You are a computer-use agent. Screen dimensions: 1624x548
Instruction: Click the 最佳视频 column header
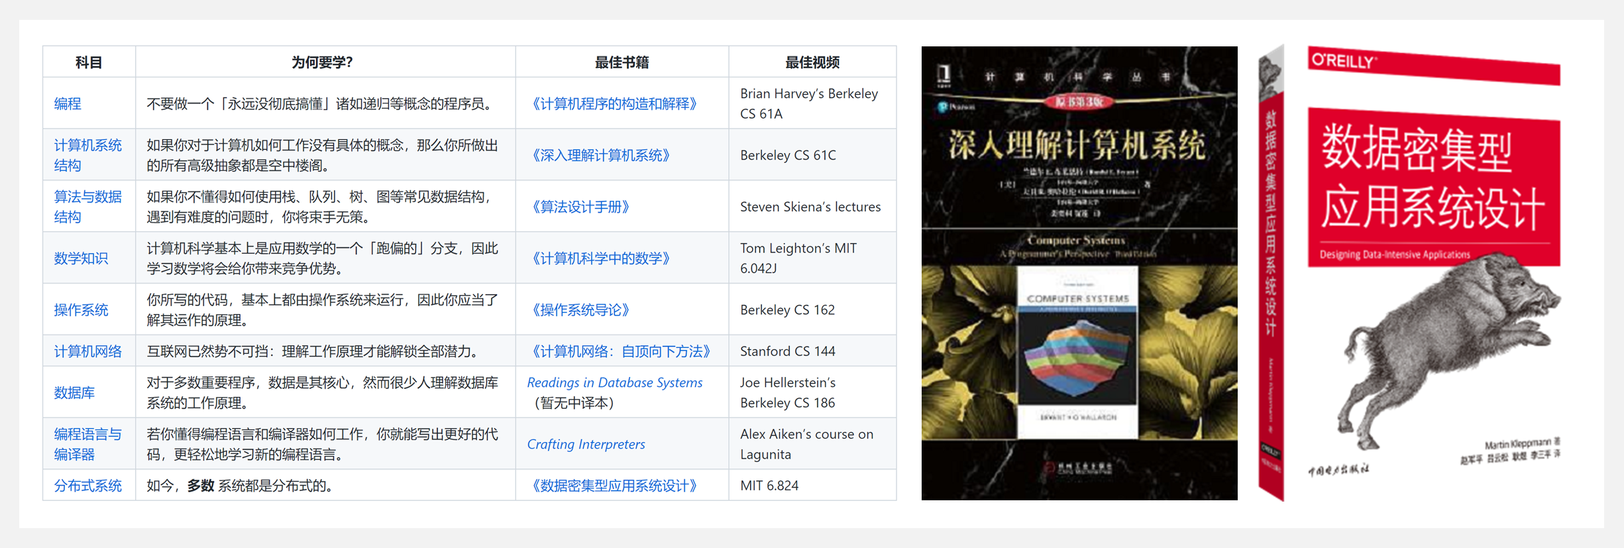pos(812,62)
